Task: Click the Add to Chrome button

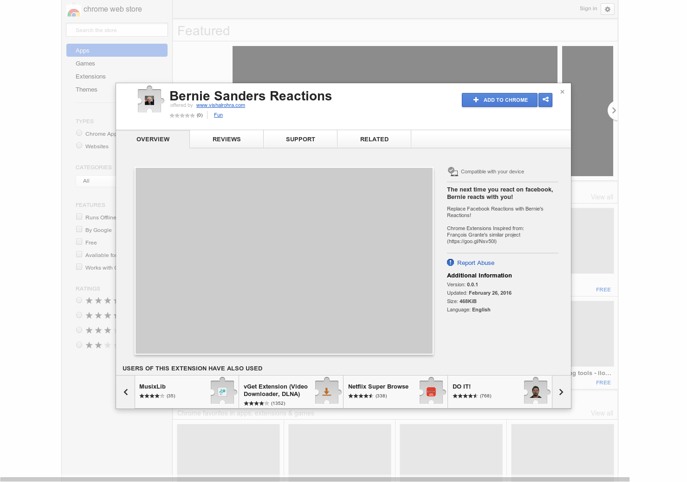Action: [499, 100]
